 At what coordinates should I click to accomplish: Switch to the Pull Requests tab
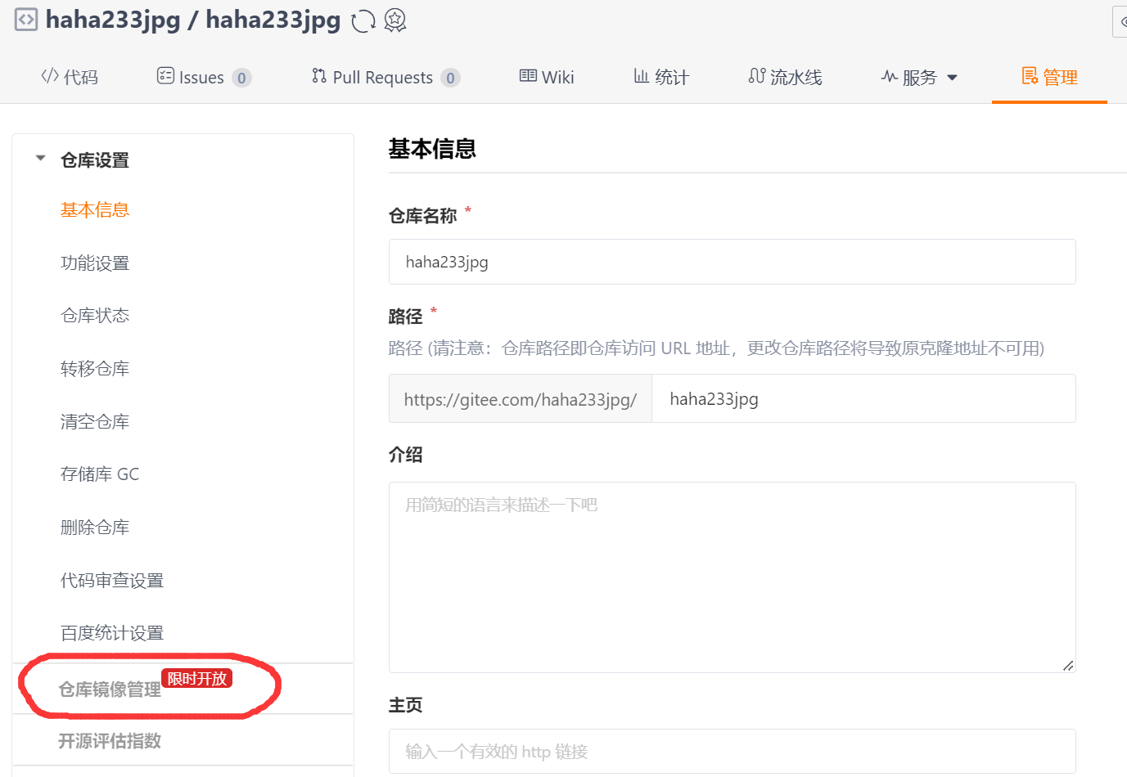386,77
